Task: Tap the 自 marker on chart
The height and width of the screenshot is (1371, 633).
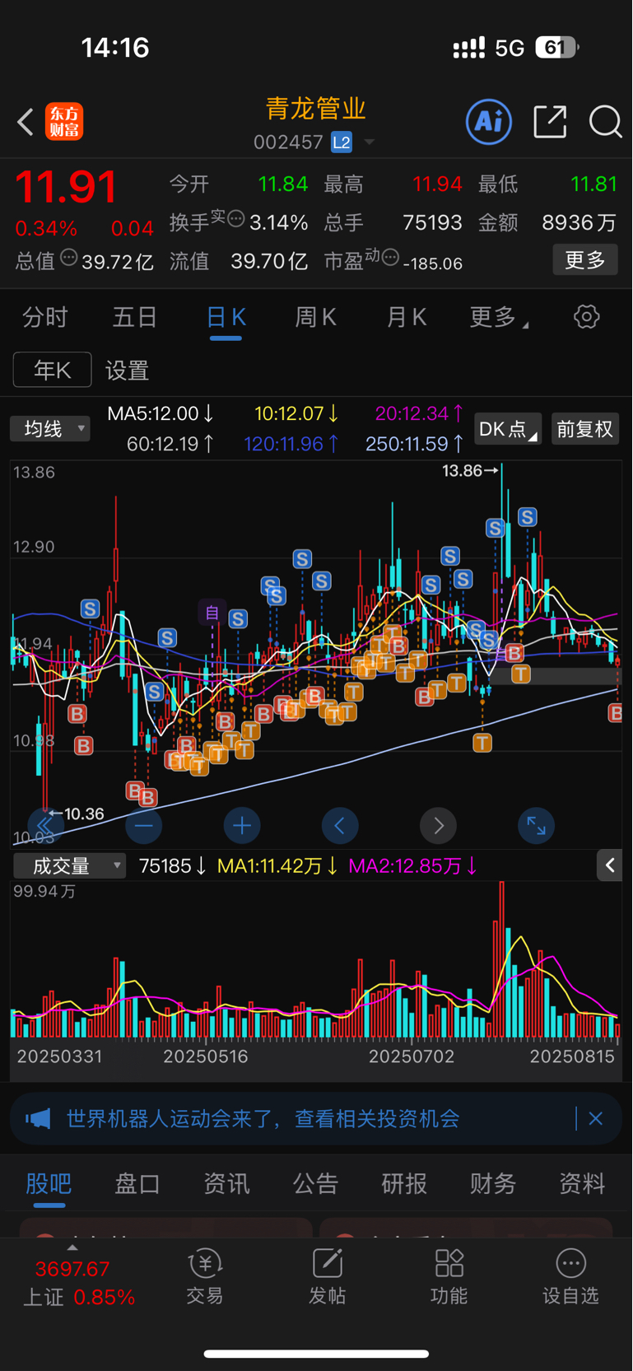Action: [x=212, y=613]
